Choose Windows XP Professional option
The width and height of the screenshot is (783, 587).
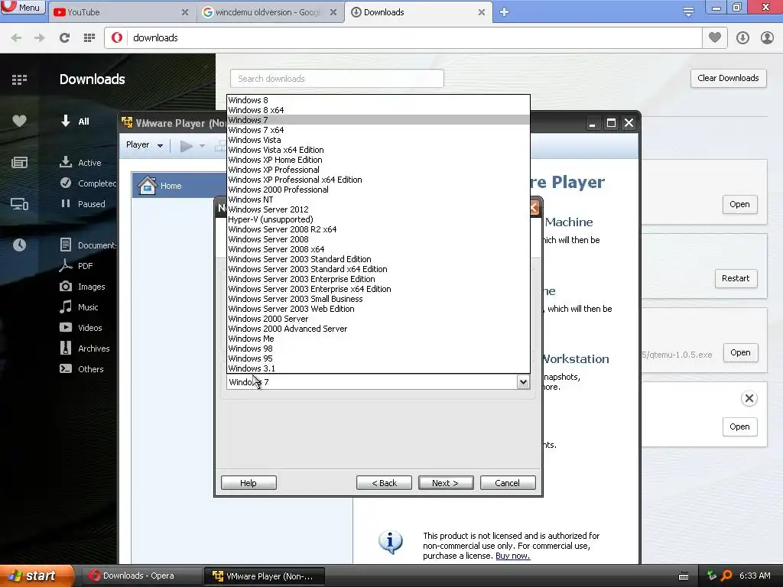pos(378,170)
